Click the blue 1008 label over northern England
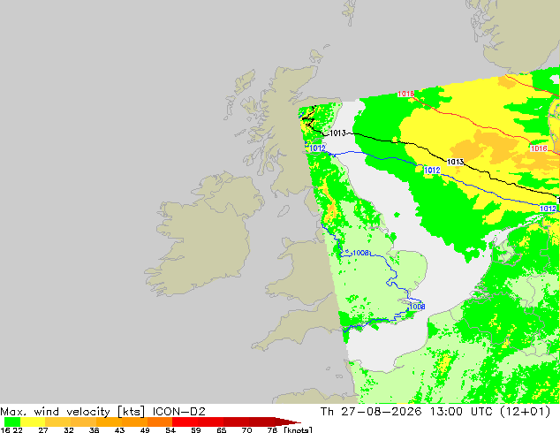560x433 pixels. pyautogui.click(x=360, y=253)
